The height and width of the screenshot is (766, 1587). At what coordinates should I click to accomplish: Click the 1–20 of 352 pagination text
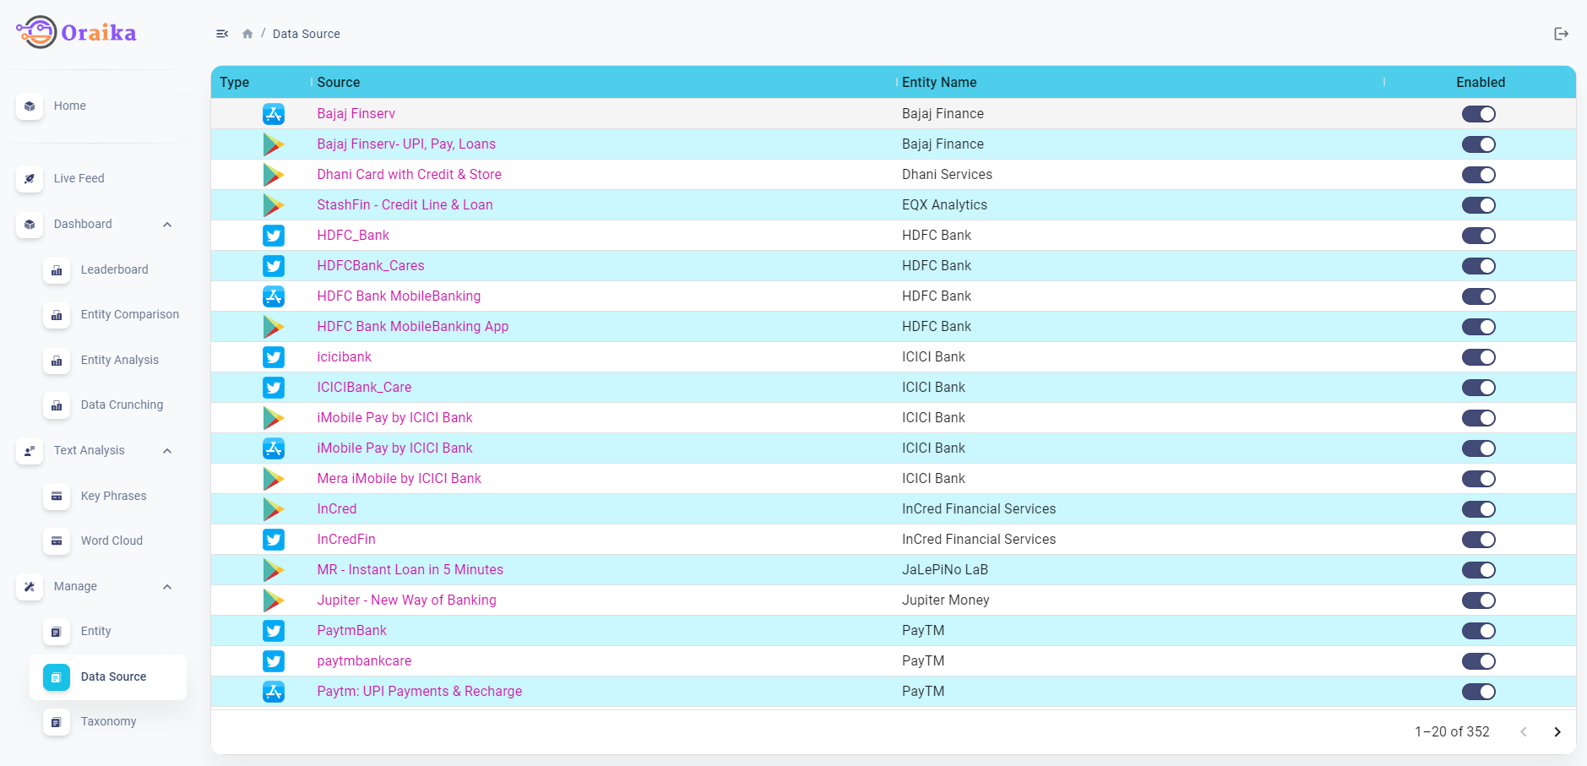1452,731
